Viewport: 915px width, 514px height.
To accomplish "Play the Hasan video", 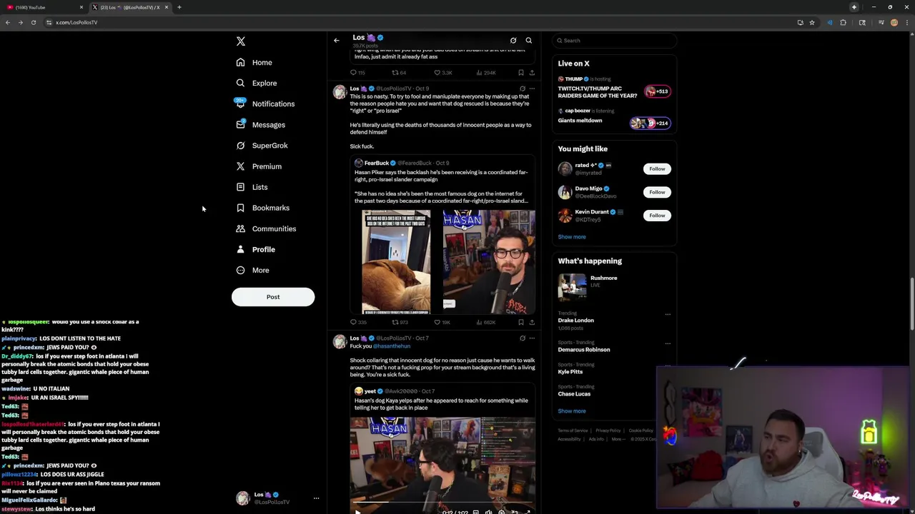I will coord(358,511).
